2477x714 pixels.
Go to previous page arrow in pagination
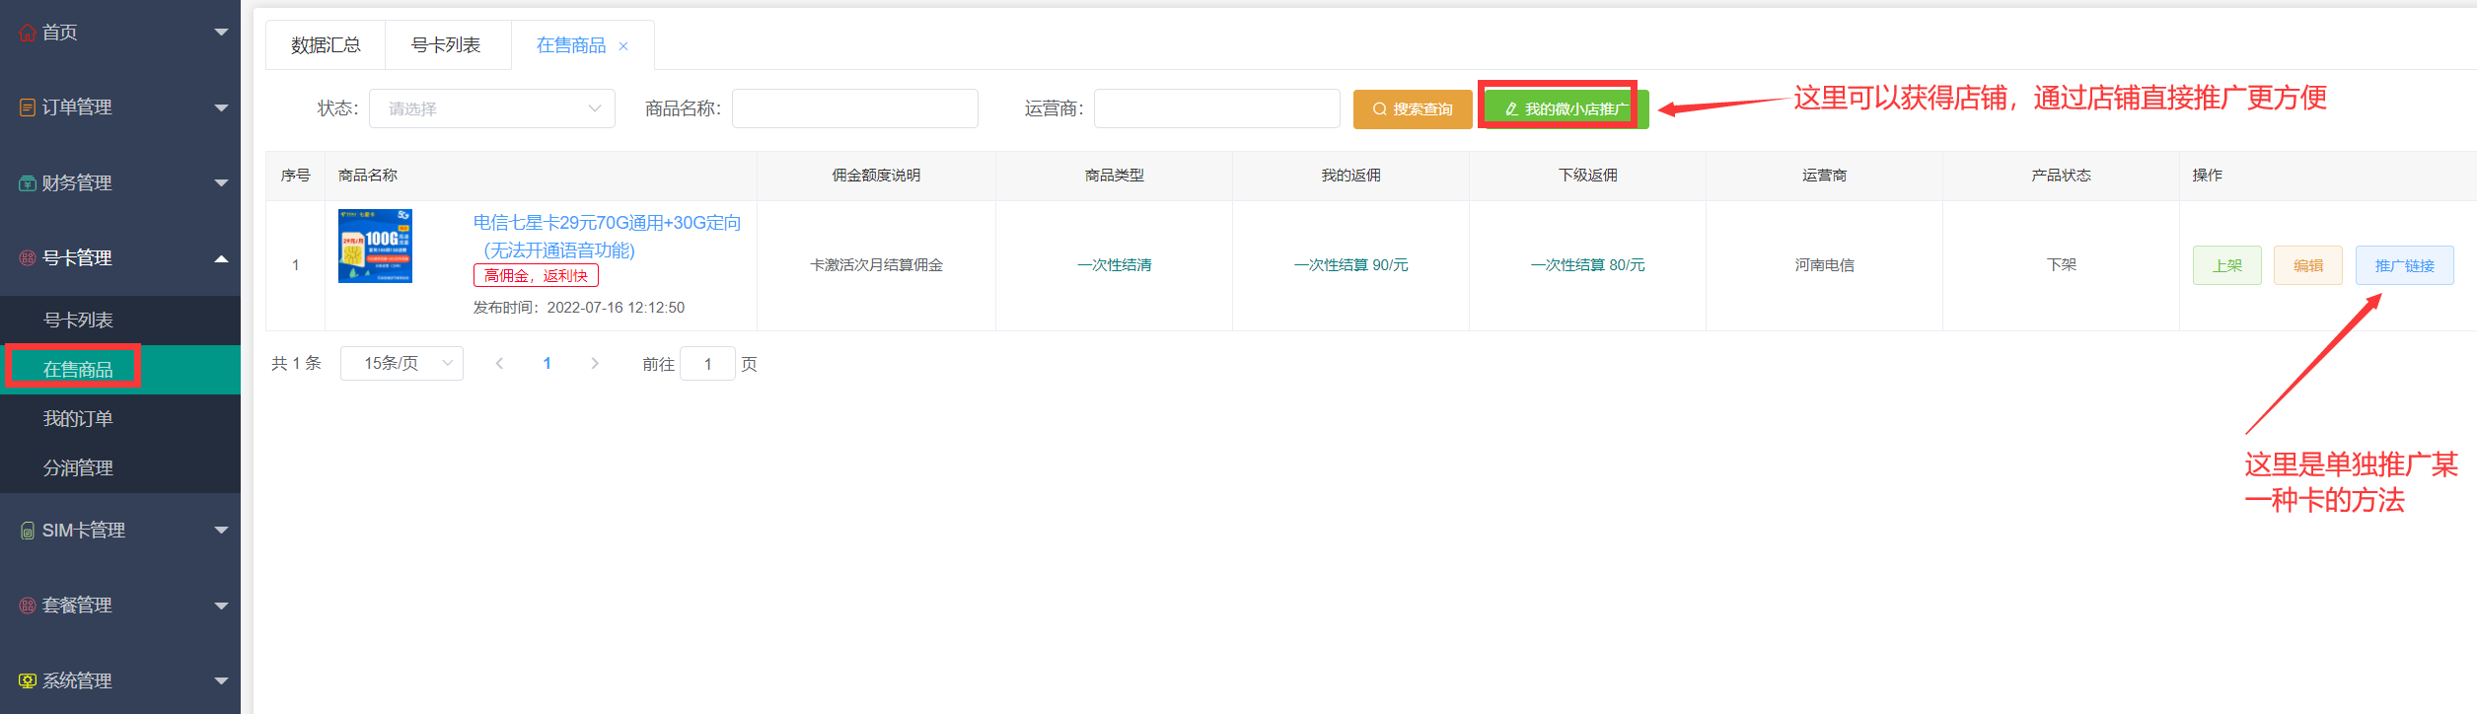point(499,364)
